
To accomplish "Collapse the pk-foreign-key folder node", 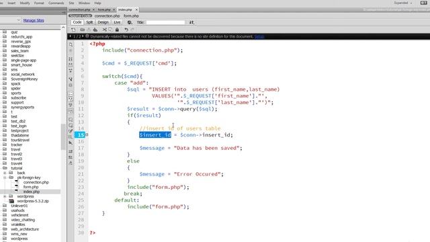I will click(5, 177).
